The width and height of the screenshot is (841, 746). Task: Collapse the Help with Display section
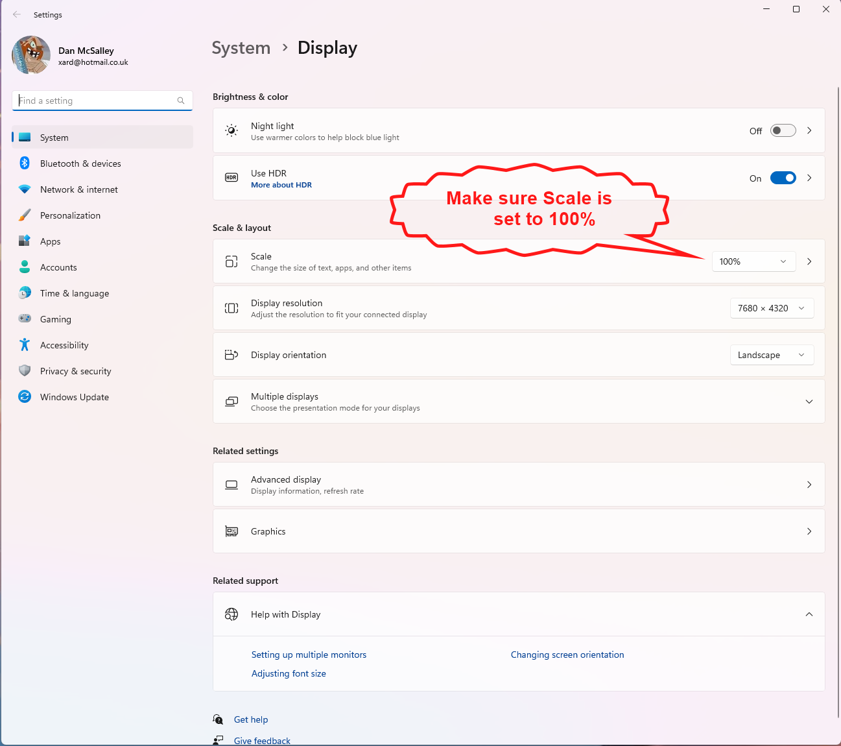tap(809, 614)
